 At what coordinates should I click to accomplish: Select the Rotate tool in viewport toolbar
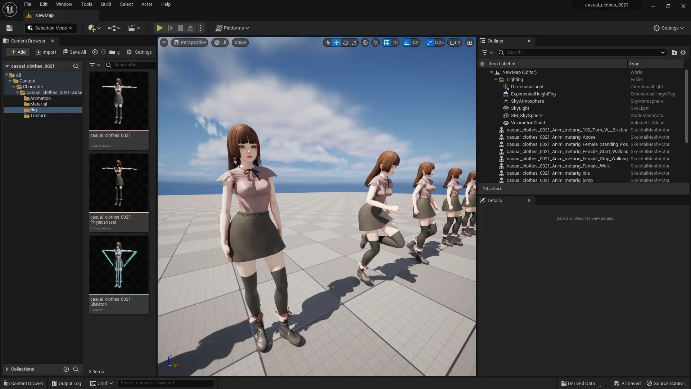345,43
